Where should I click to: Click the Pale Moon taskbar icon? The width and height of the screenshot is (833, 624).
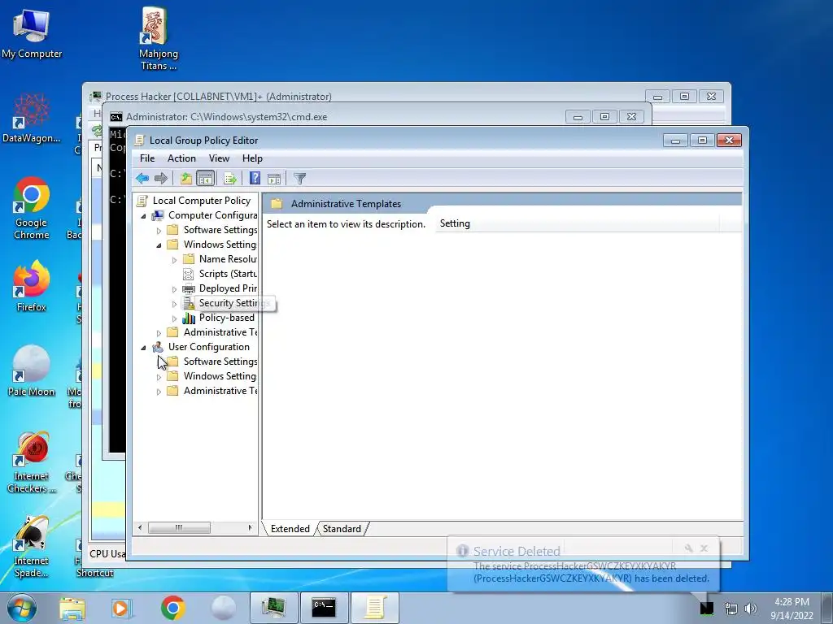tap(223, 608)
